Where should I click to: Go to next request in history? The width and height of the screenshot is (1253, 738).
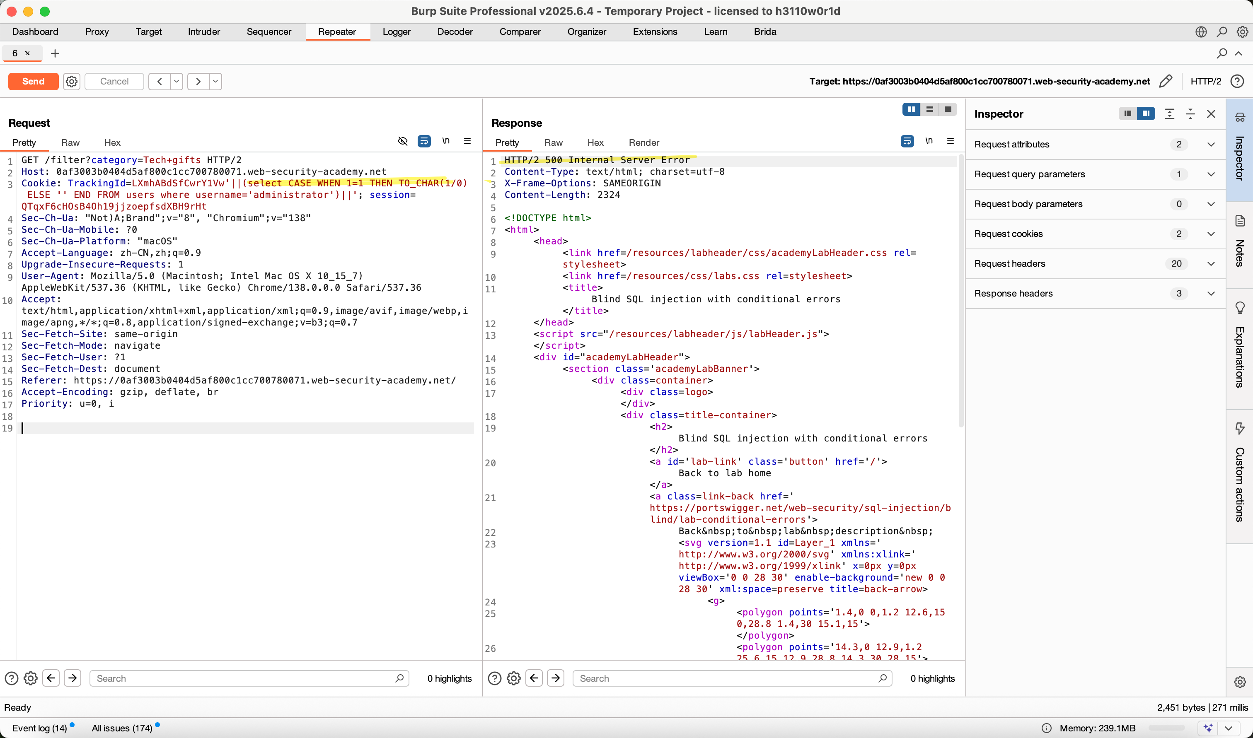pyautogui.click(x=198, y=81)
